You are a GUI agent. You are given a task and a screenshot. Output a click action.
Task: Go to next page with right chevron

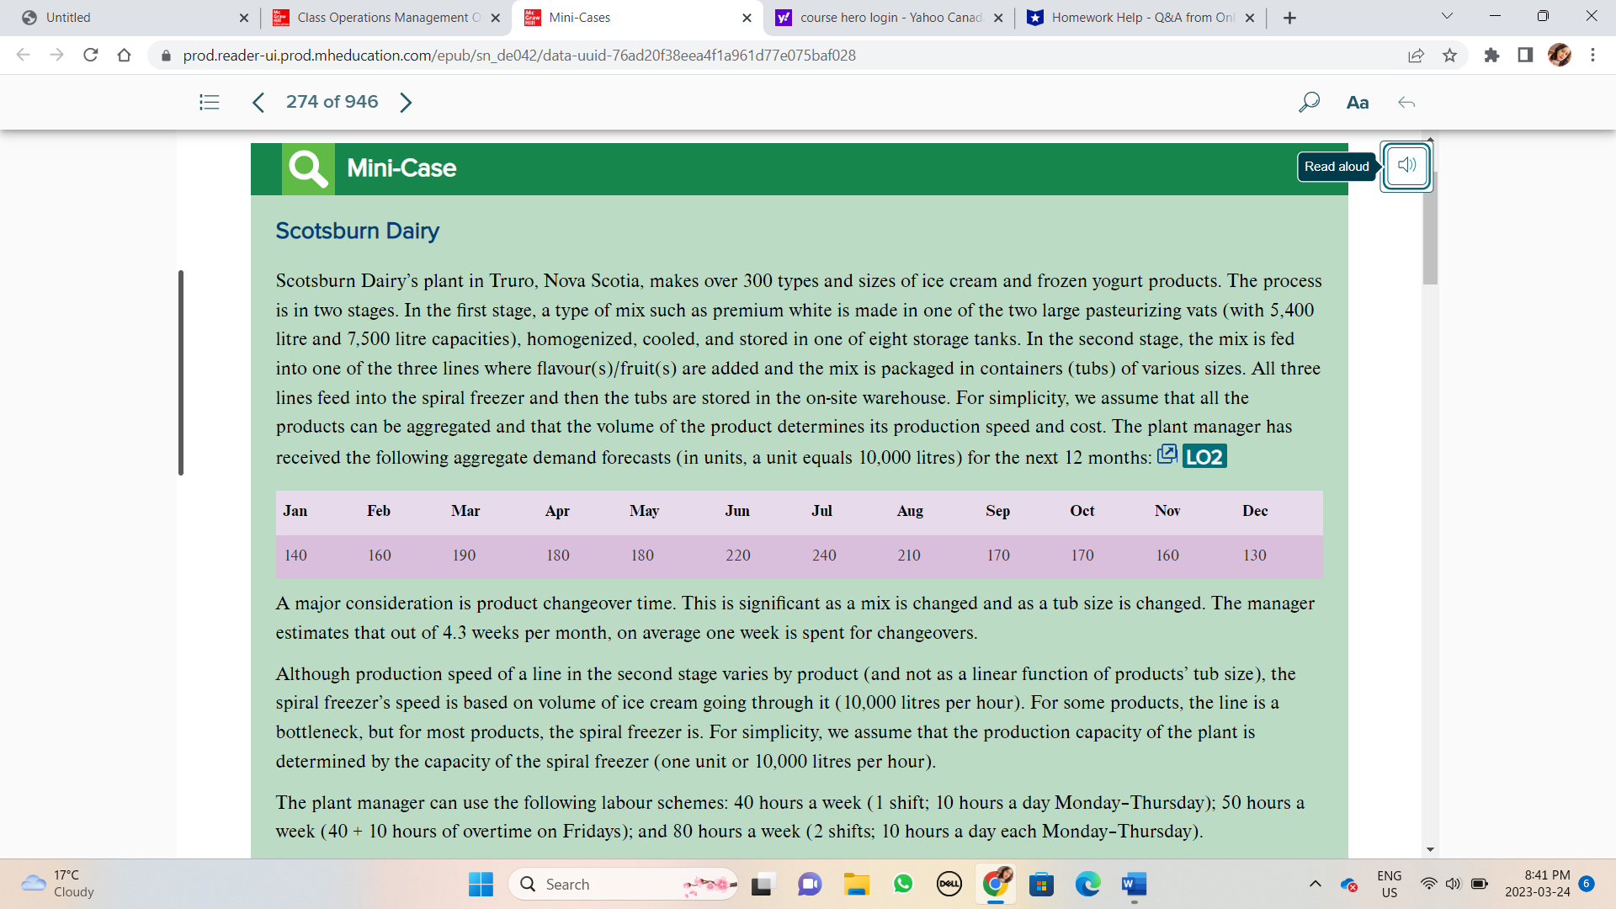407,102
